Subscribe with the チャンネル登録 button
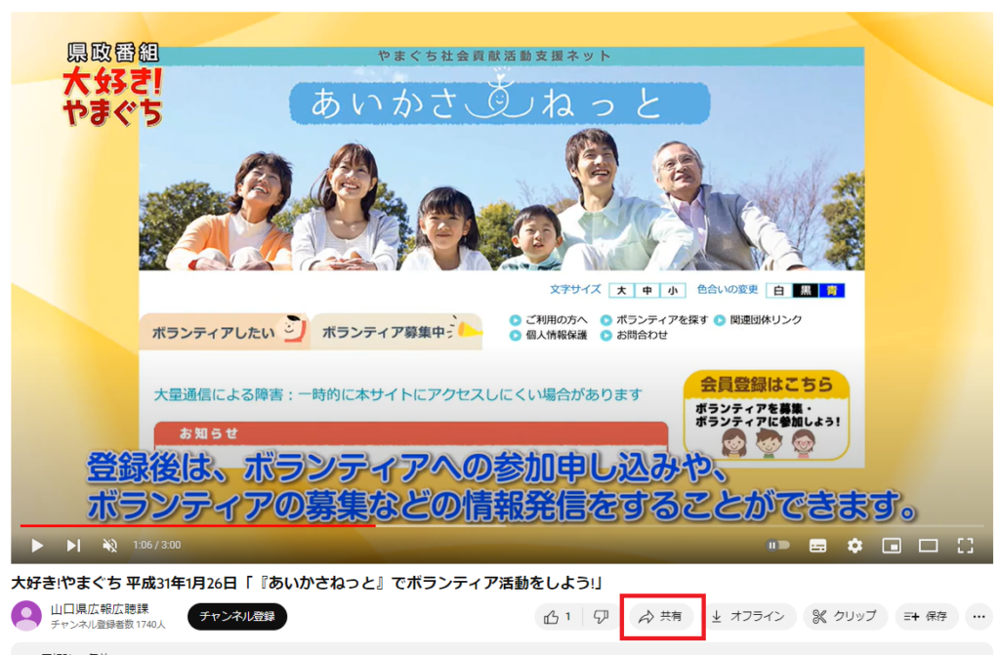 point(237,616)
